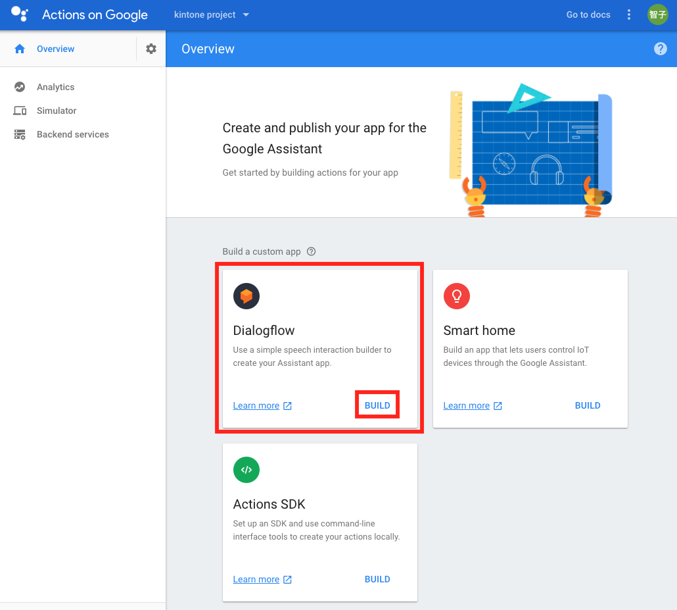Click BUILD on the Actions SDK card
The height and width of the screenshot is (610, 677).
(377, 579)
